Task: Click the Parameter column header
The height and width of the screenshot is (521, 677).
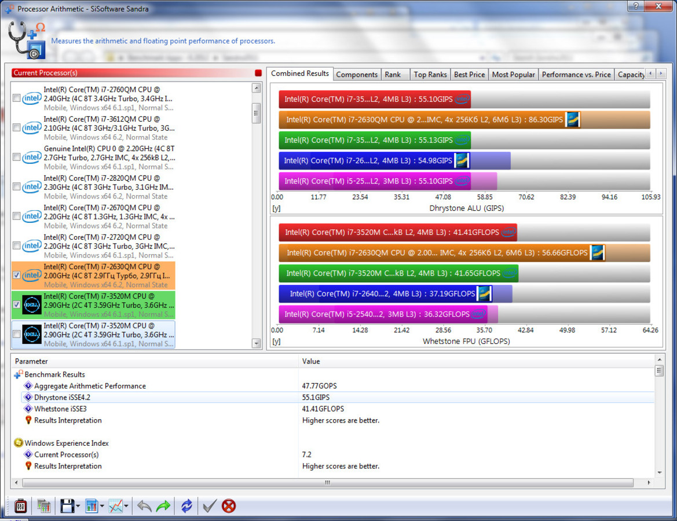Action: 155,361
